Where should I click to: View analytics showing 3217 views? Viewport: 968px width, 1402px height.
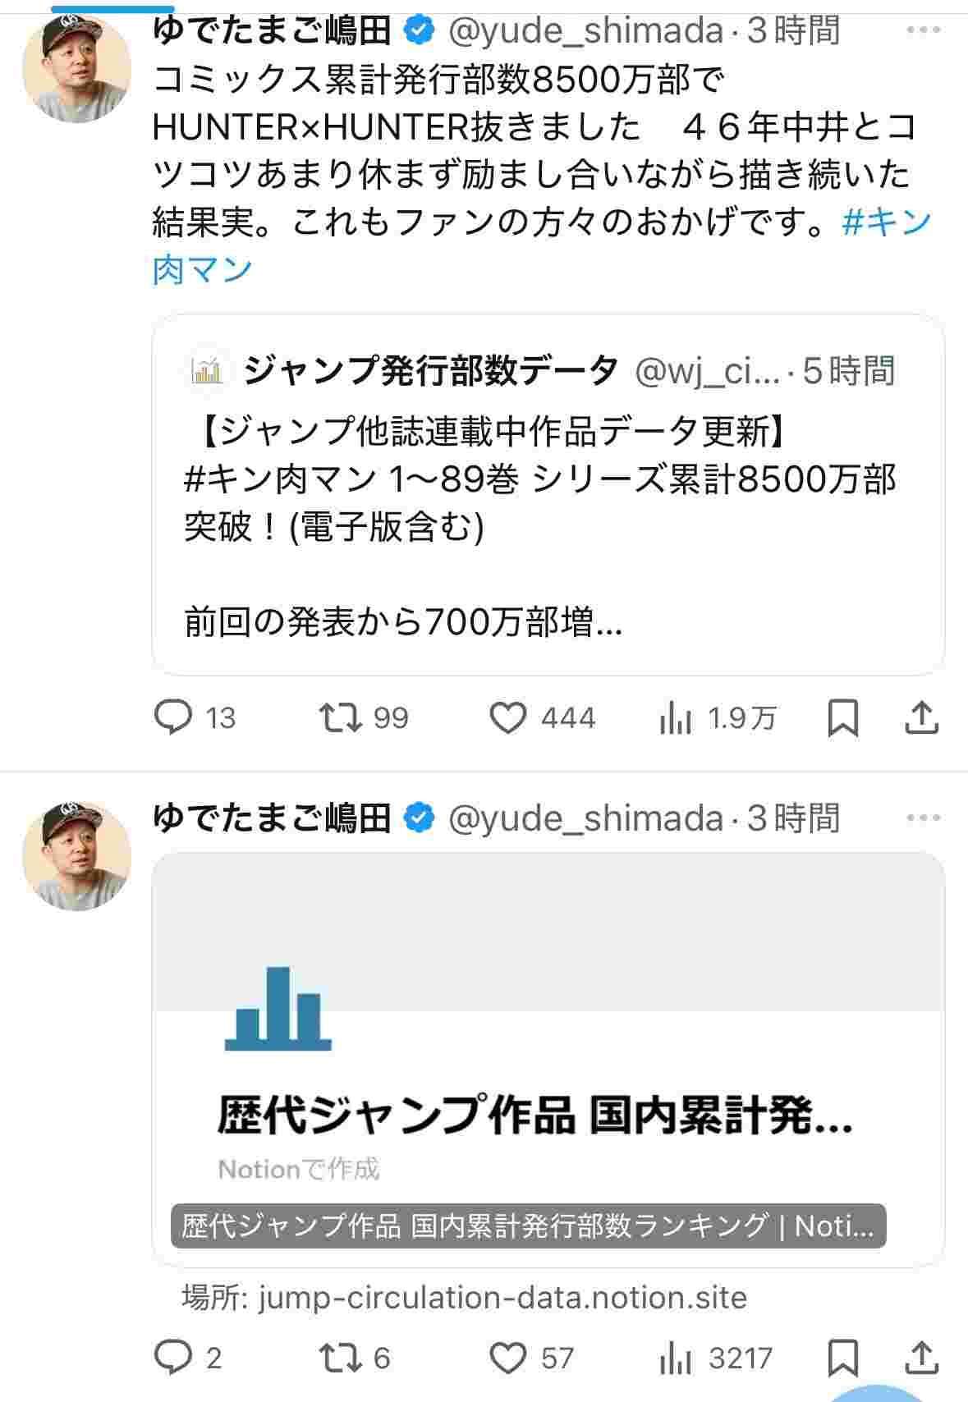pos(676,1359)
